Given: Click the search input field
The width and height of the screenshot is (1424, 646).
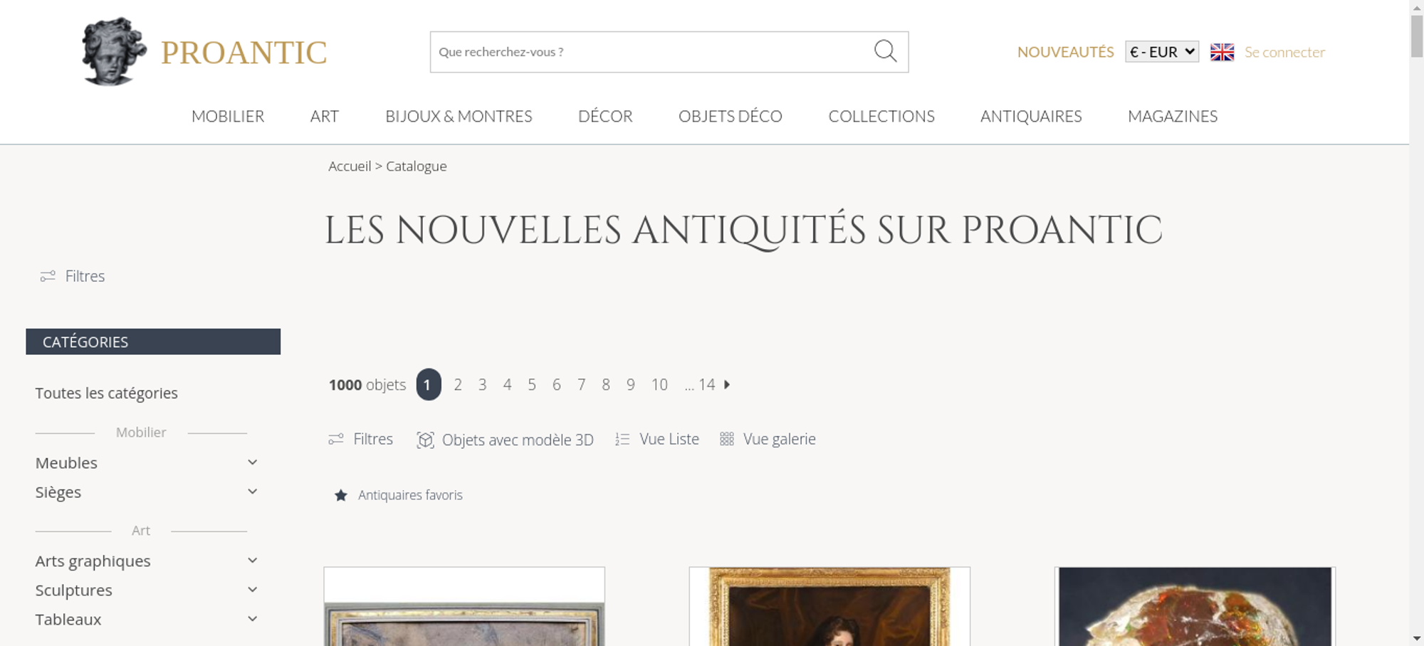Looking at the screenshot, I should (651, 52).
